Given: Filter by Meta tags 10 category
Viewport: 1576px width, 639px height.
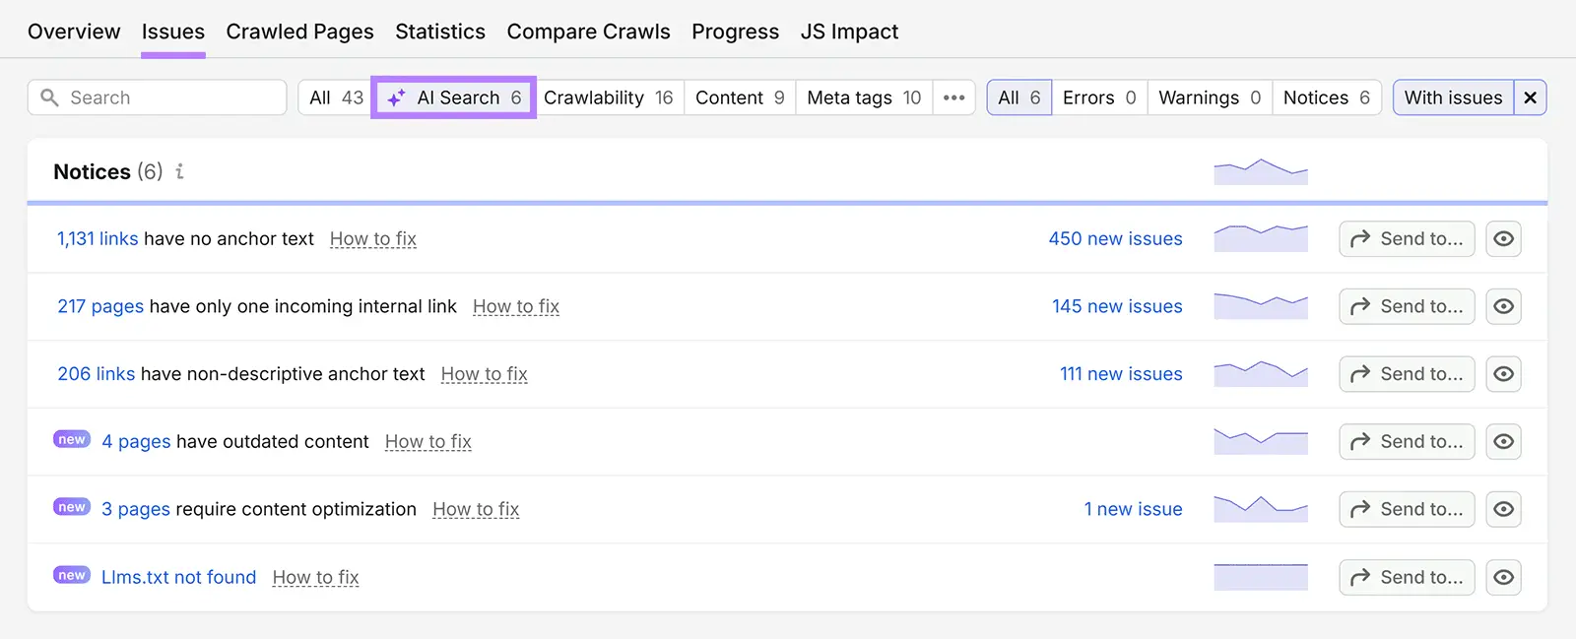Looking at the screenshot, I should pos(864,97).
